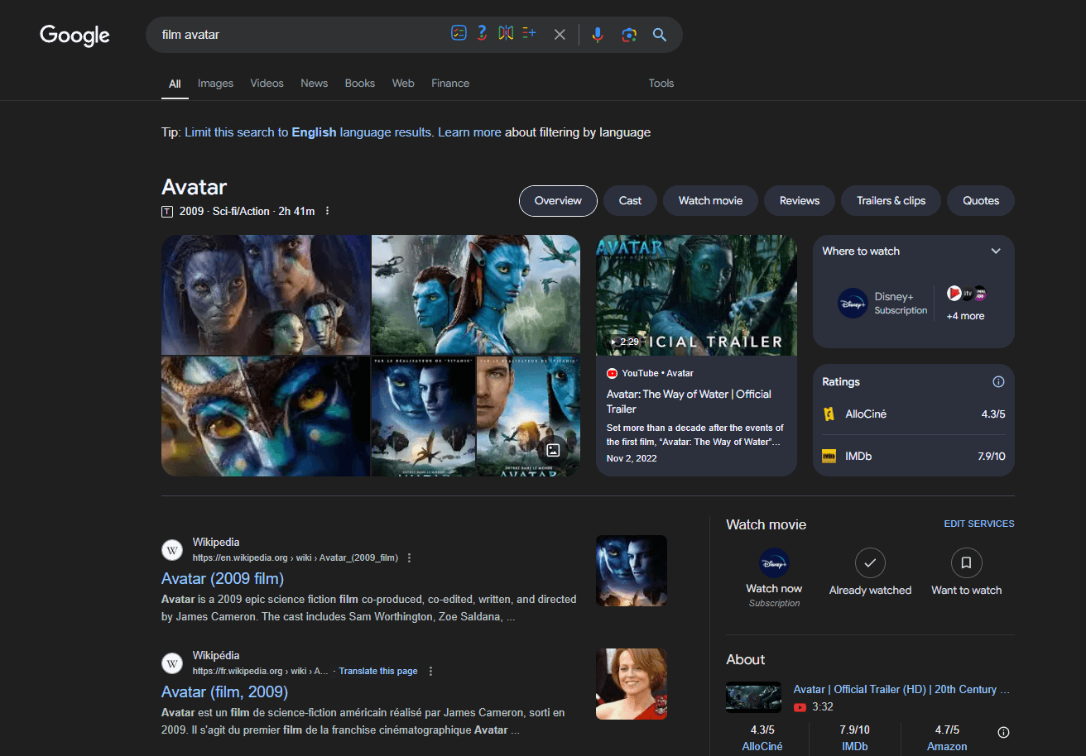Screen dimensions: 1086x756
Task: Open the Tools menu
Action: 661,83
